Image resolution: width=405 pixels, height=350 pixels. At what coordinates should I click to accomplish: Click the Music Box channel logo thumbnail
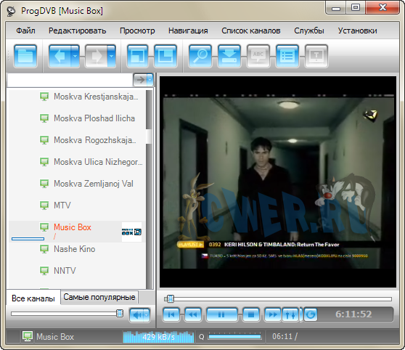click(x=131, y=232)
